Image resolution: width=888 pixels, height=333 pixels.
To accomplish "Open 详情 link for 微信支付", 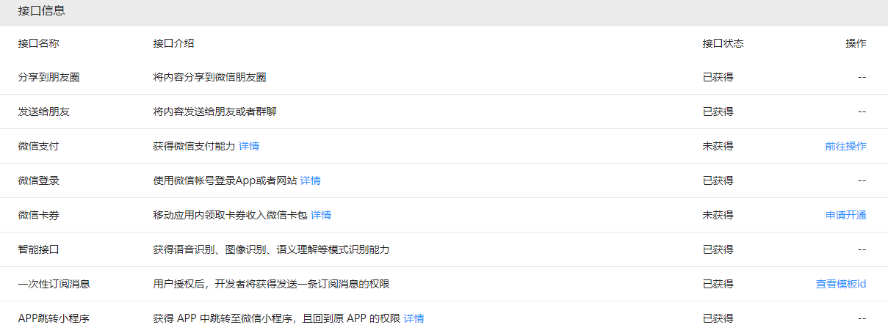I will pos(249,146).
